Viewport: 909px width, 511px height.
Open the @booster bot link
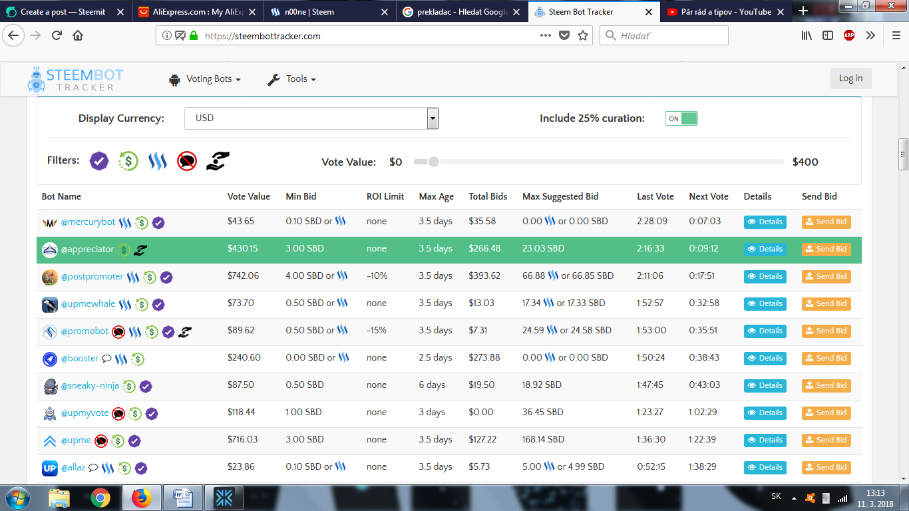pyautogui.click(x=80, y=359)
